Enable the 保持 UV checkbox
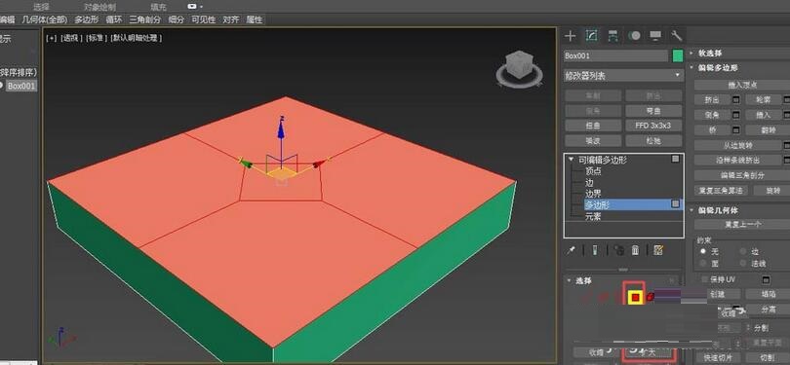This screenshot has width=790, height=365. [705, 279]
